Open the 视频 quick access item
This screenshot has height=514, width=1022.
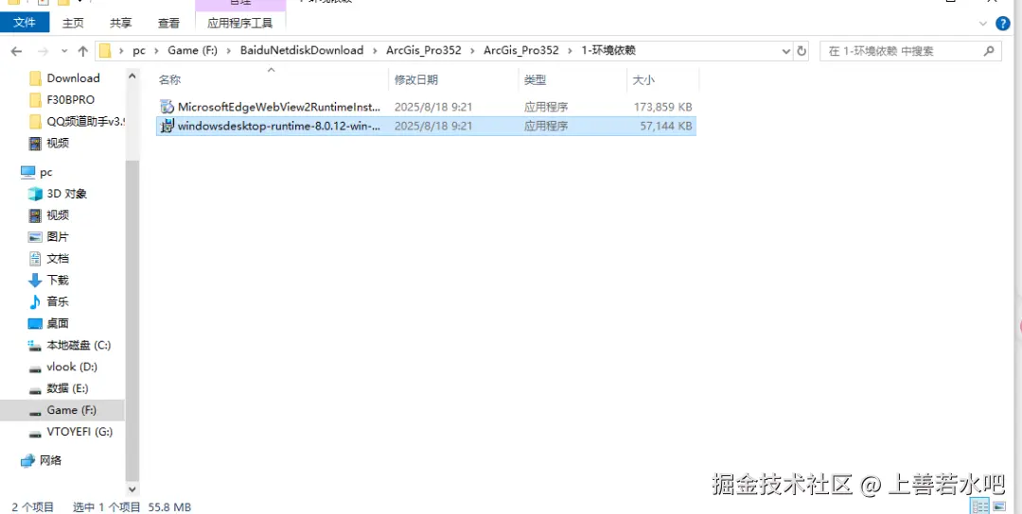coord(58,143)
